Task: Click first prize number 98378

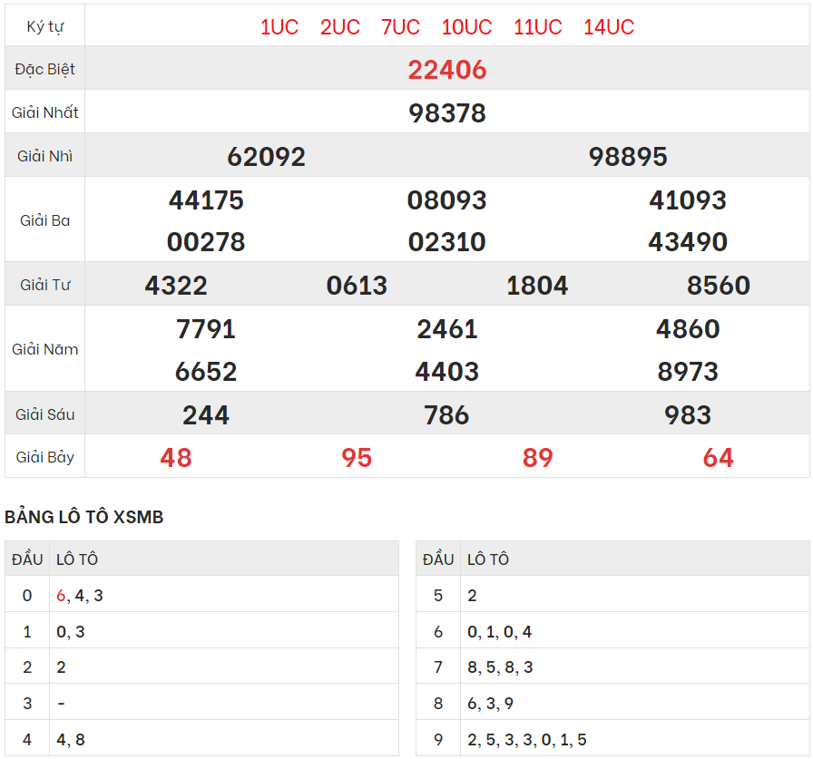Action: pyautogui.click(x=447, y=113)
